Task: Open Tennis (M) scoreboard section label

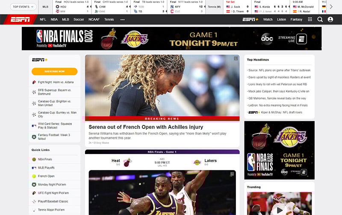Action: coord(214,7)
